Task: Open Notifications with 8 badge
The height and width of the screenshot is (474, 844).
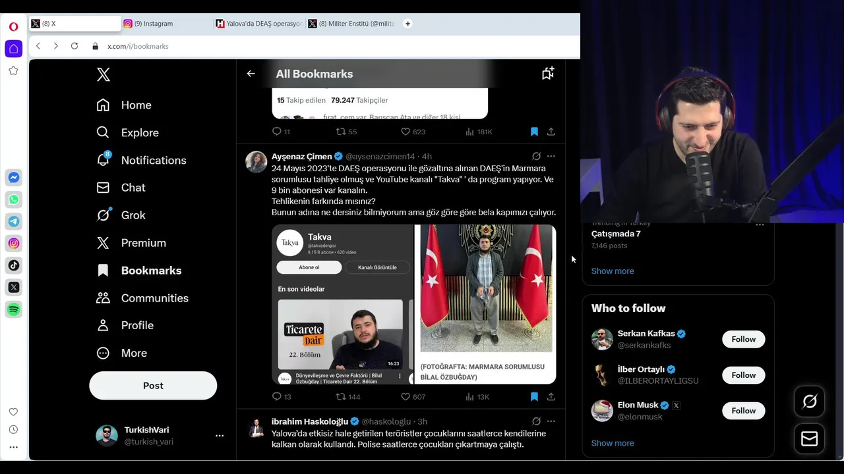Action: 141,160
